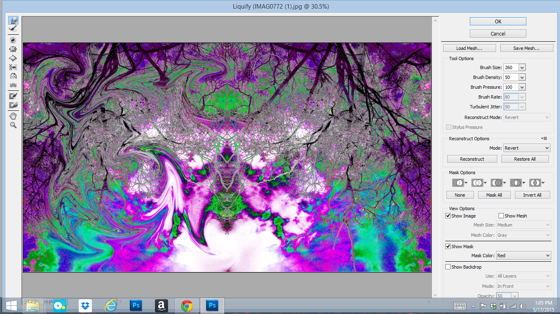Open the volume control in system tray
This screenshot has height=314, width=560.
[523, 306]
